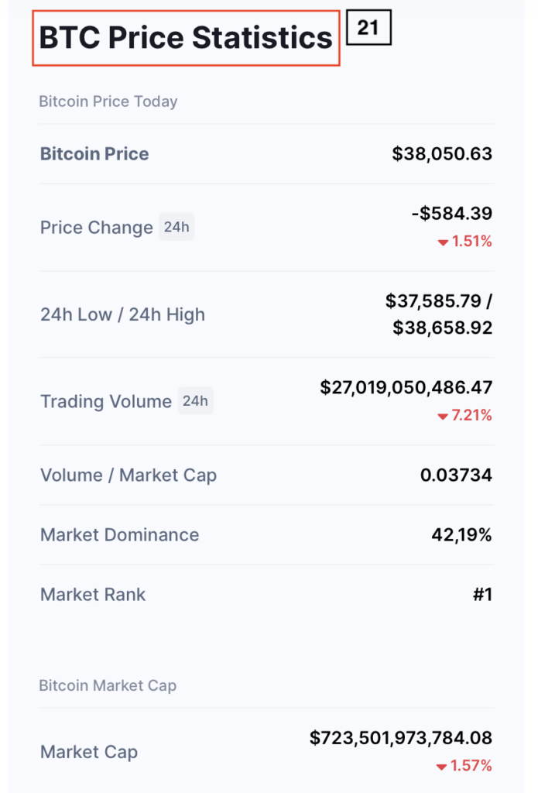This screenshot has height=793, width=538.
Task: Click the BTC Price Statistics heading
Action: click(186, 38)
